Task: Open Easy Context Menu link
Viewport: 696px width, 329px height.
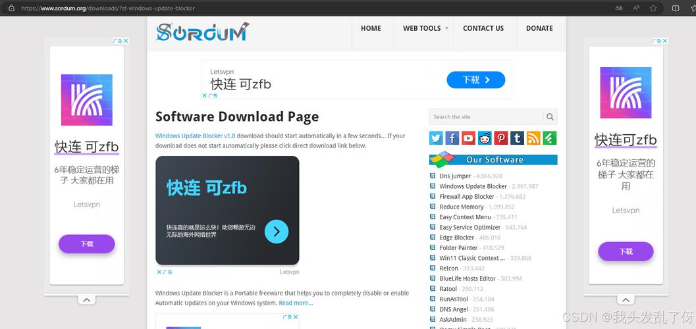Action: point(465,217)
